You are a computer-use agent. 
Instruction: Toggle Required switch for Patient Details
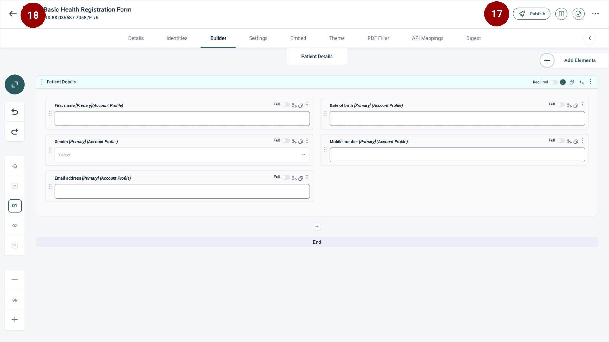(554, 82)
